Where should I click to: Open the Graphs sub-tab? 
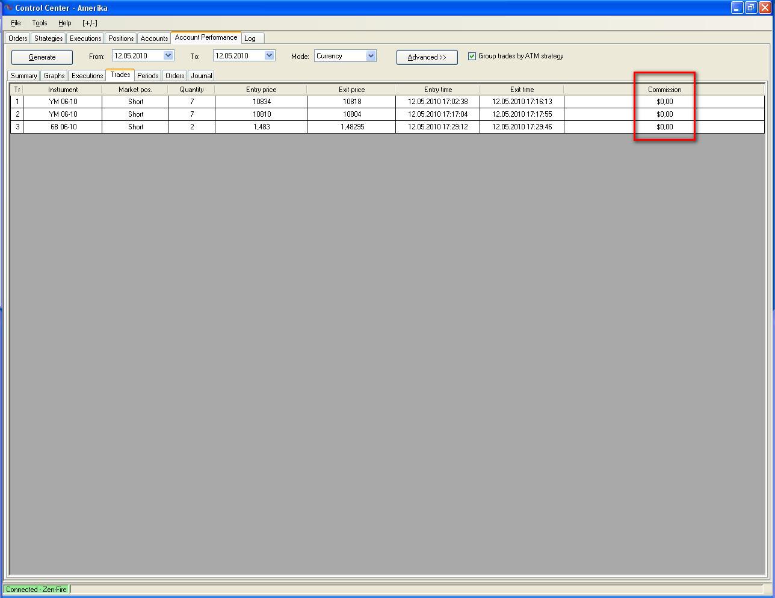point(54,76)
